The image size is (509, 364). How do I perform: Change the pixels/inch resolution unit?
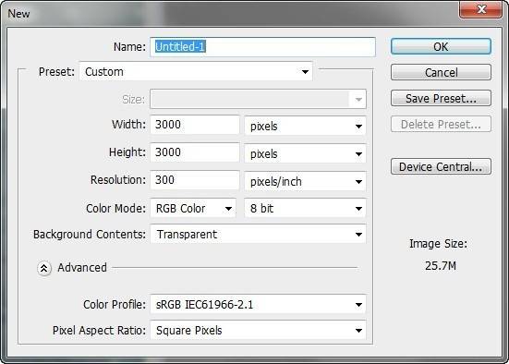305,181
